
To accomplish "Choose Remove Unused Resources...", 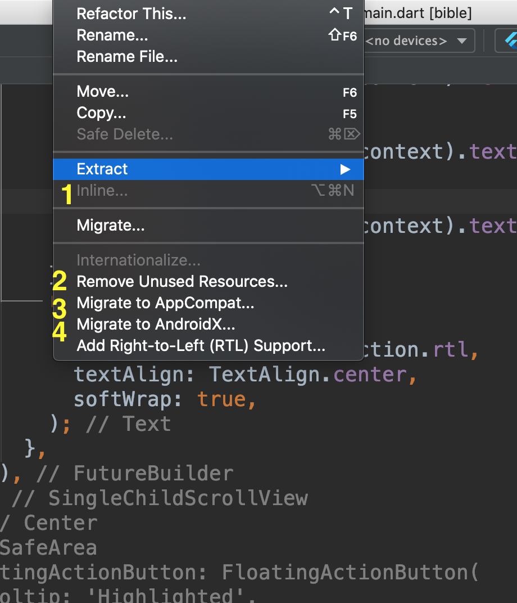I will coord(182,282).
